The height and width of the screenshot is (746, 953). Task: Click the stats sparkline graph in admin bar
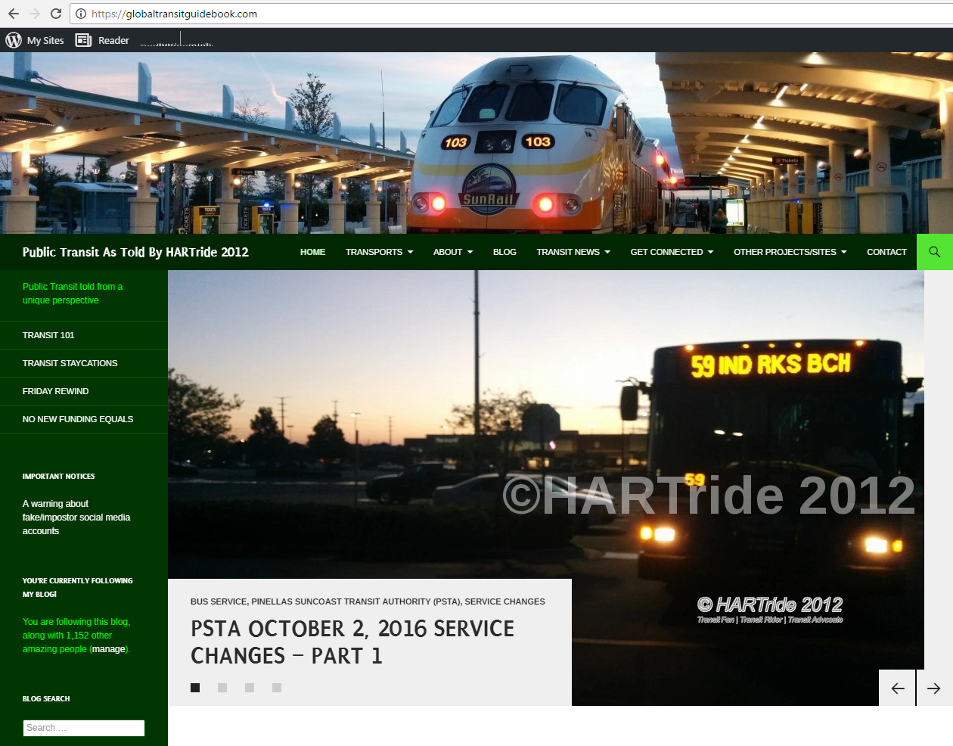[x=176, y=41]
